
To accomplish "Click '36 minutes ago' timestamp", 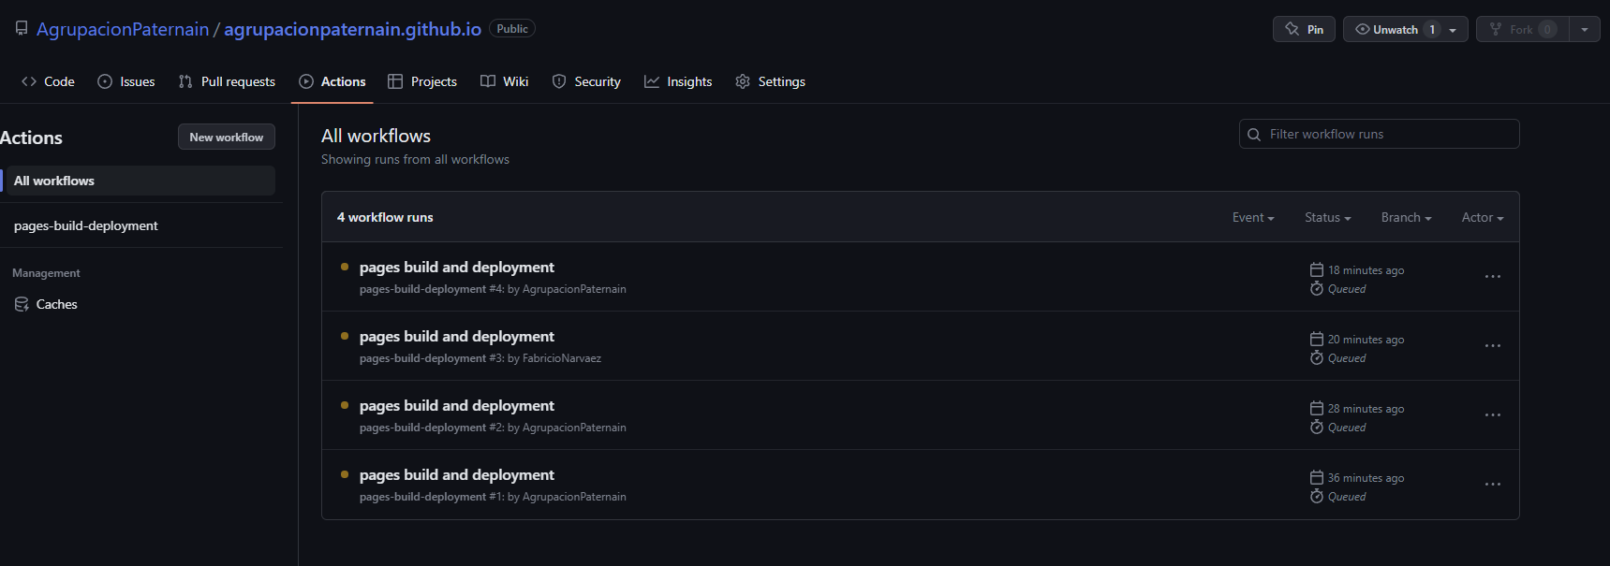I will click(1366, 478).
